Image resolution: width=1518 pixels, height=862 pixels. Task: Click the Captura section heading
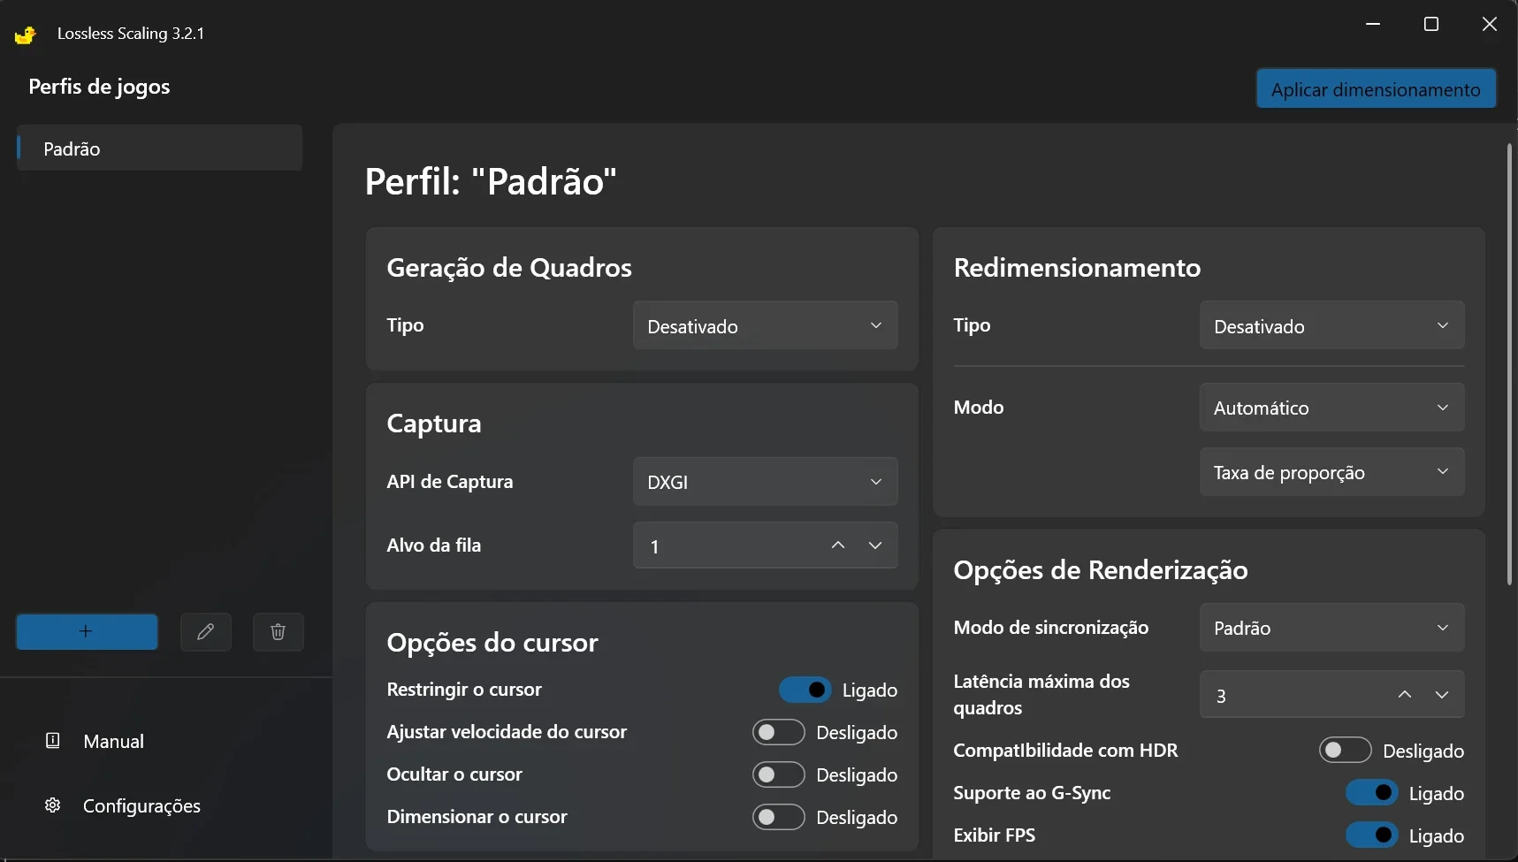point(434,423)
